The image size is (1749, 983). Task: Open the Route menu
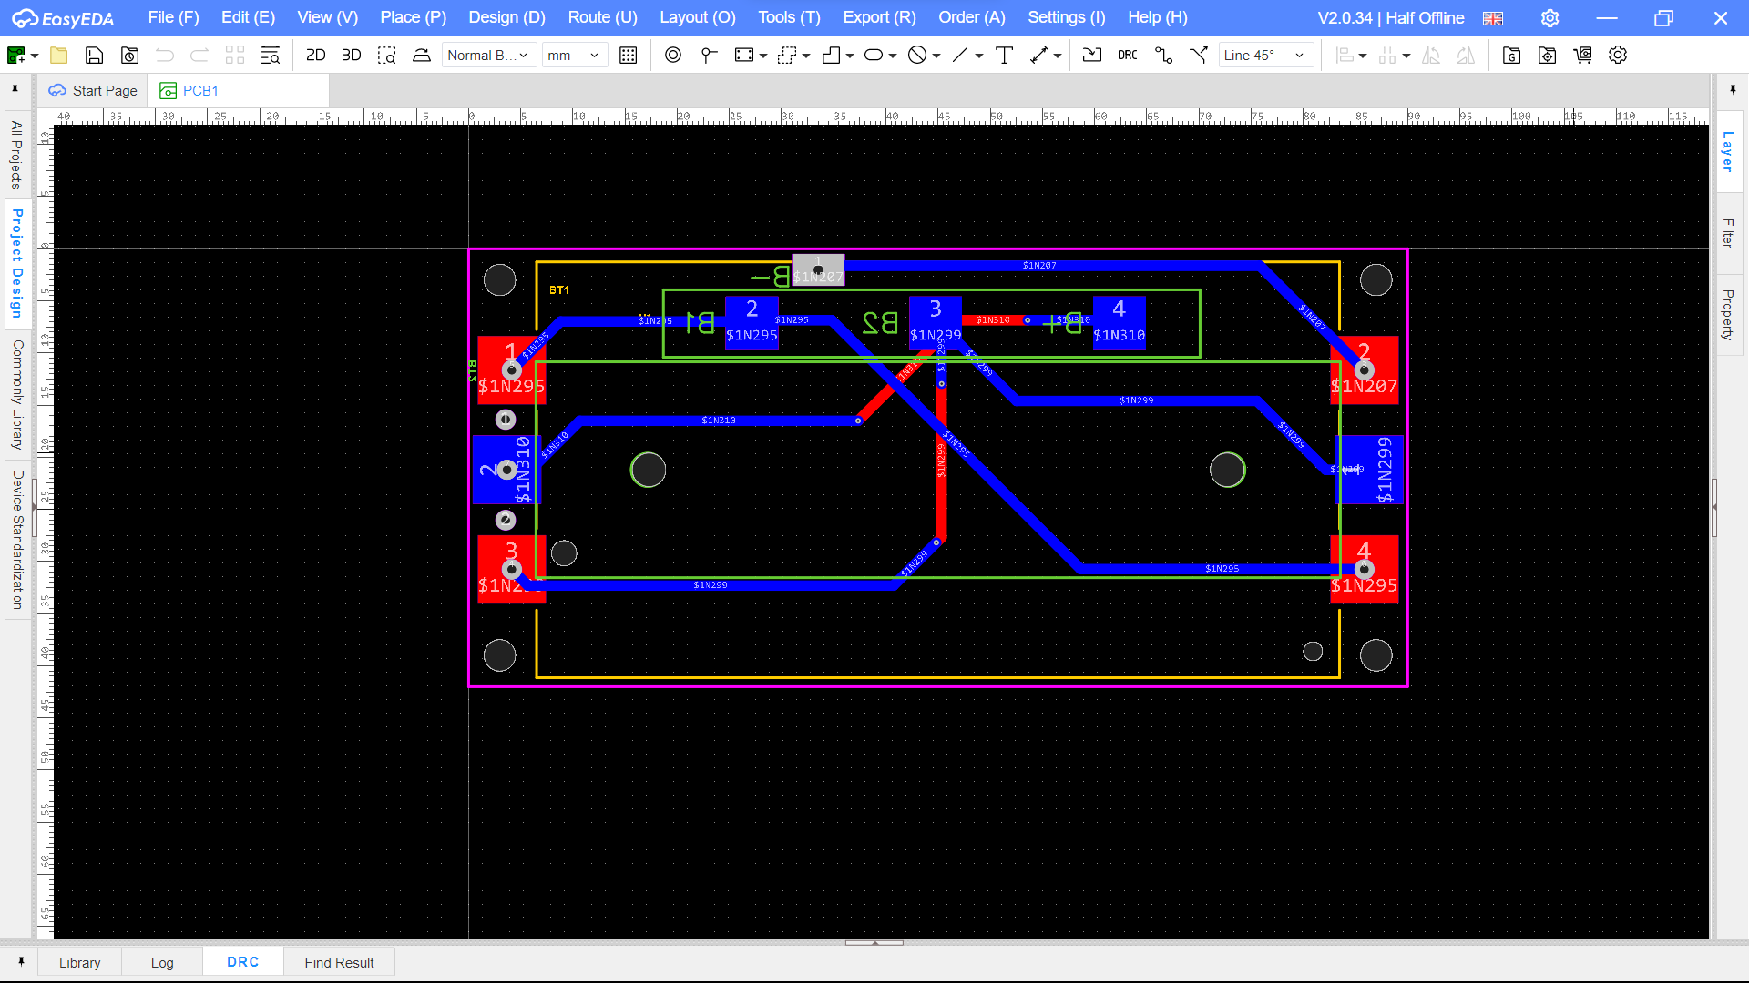pyautogui.click(x=601, y=17)
